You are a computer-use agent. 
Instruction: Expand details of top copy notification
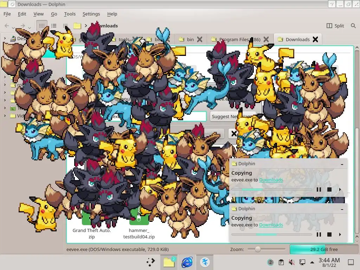[x=340, y=189]
